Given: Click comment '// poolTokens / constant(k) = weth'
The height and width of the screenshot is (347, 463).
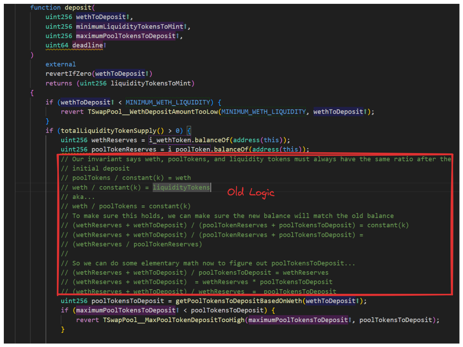Looking at the screenshot, I should [x=126, y=178].
